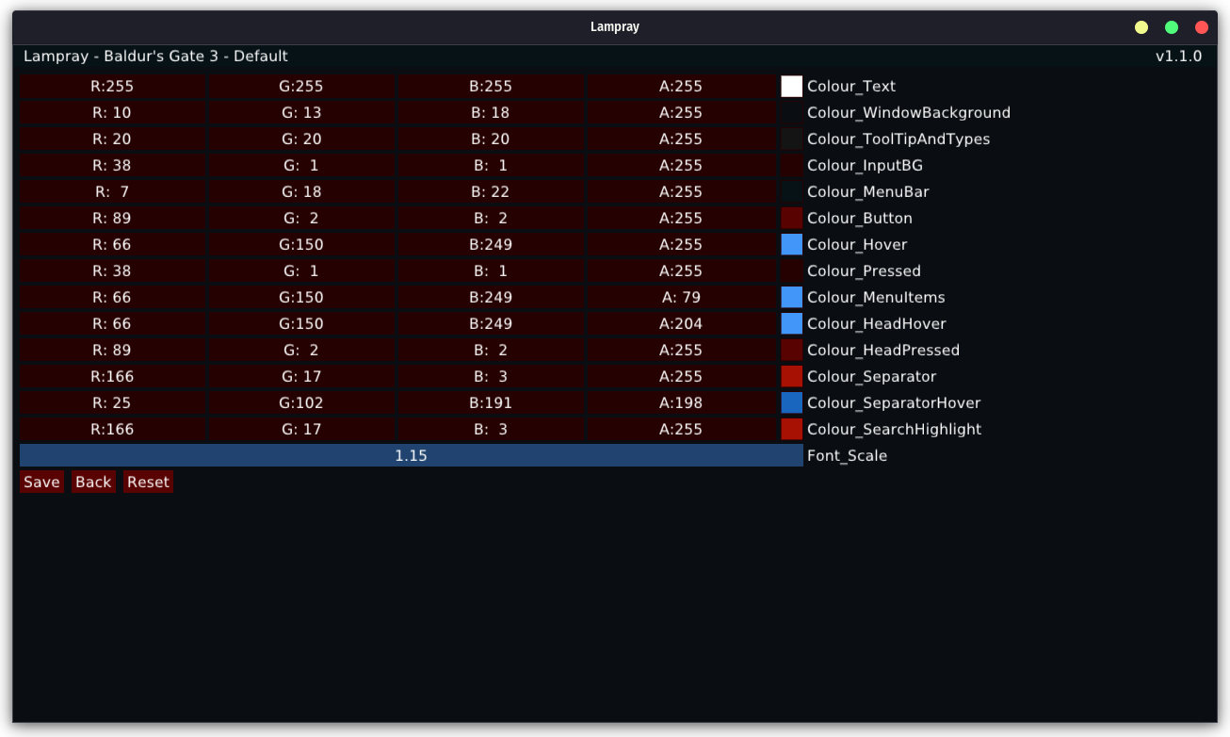
Task: Click the A field of Colour_SearchHighlight
Action: [681, 429]
